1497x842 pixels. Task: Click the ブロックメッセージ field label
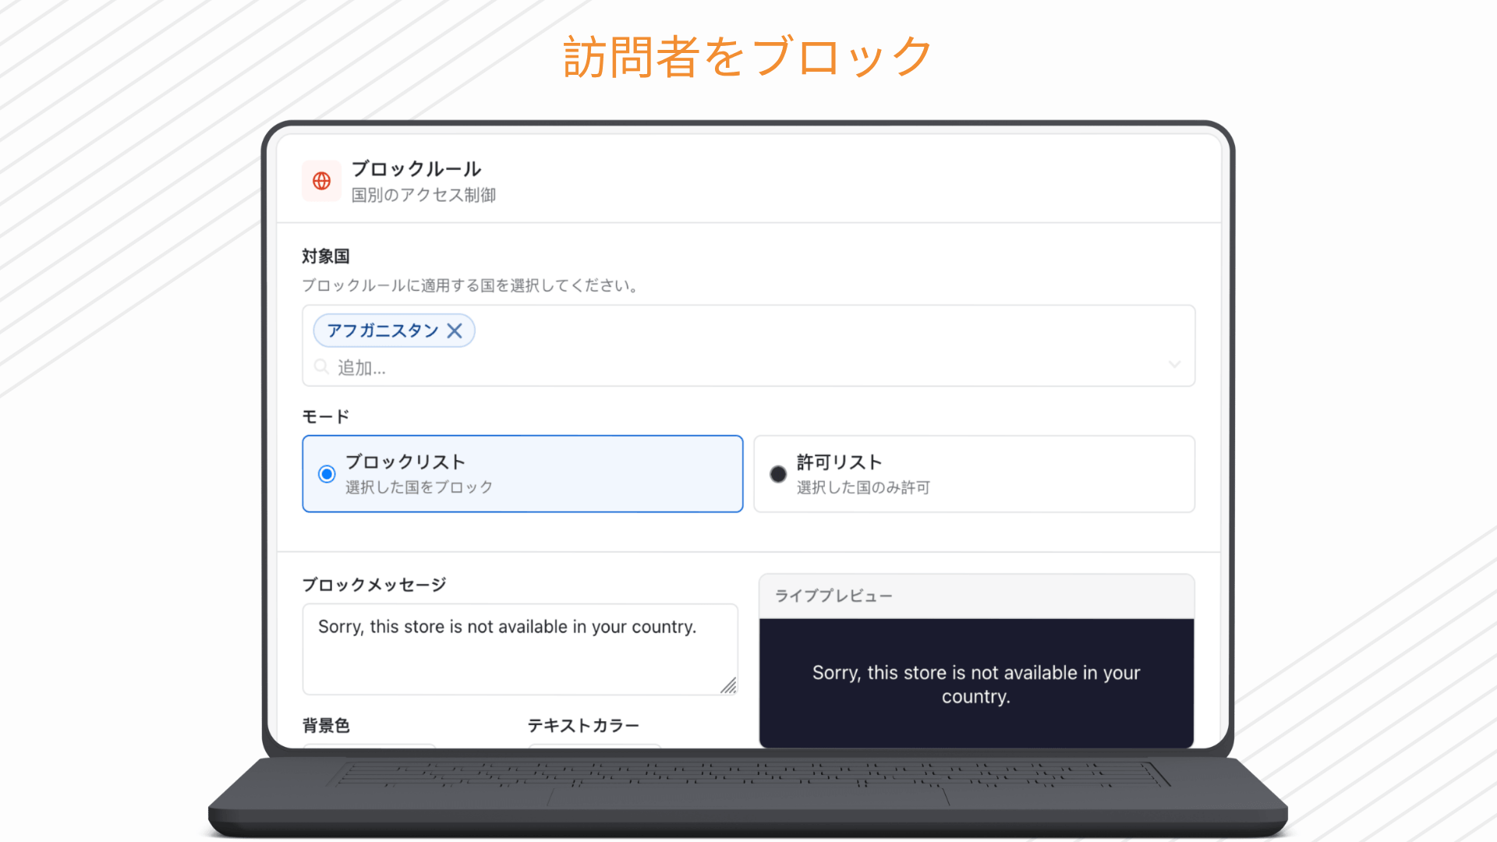tap(374, 585)
